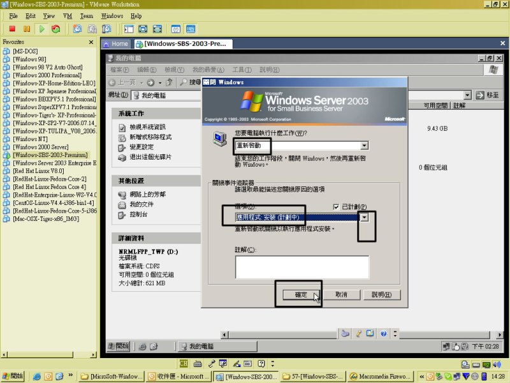The width and height of the screenshot is (510, 383).
Task: Open the snapshot manager toolbar icon
Action: [x=106, y=29]
